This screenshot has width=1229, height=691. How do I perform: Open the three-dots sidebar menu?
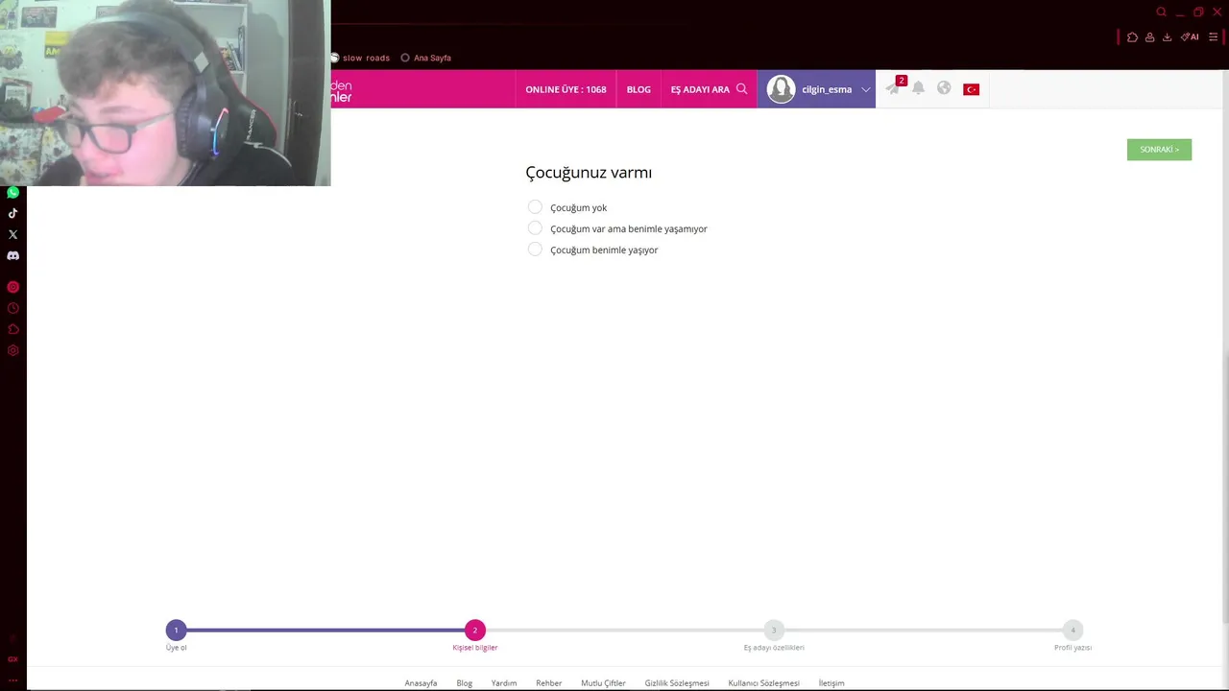(x=12, y=679)
